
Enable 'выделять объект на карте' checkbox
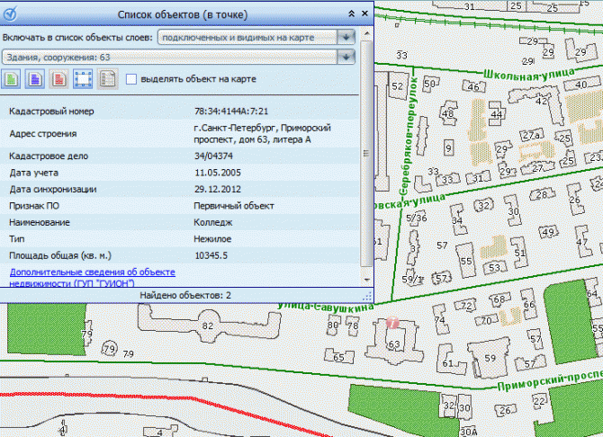tap(132, 80)
